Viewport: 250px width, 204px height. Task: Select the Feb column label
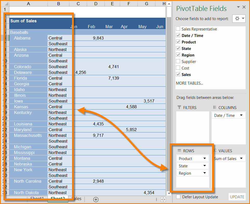tap(91, 27)
